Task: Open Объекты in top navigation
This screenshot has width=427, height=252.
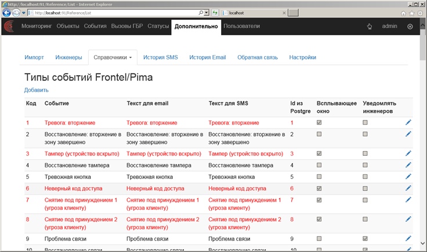Action: coord(68,26)
